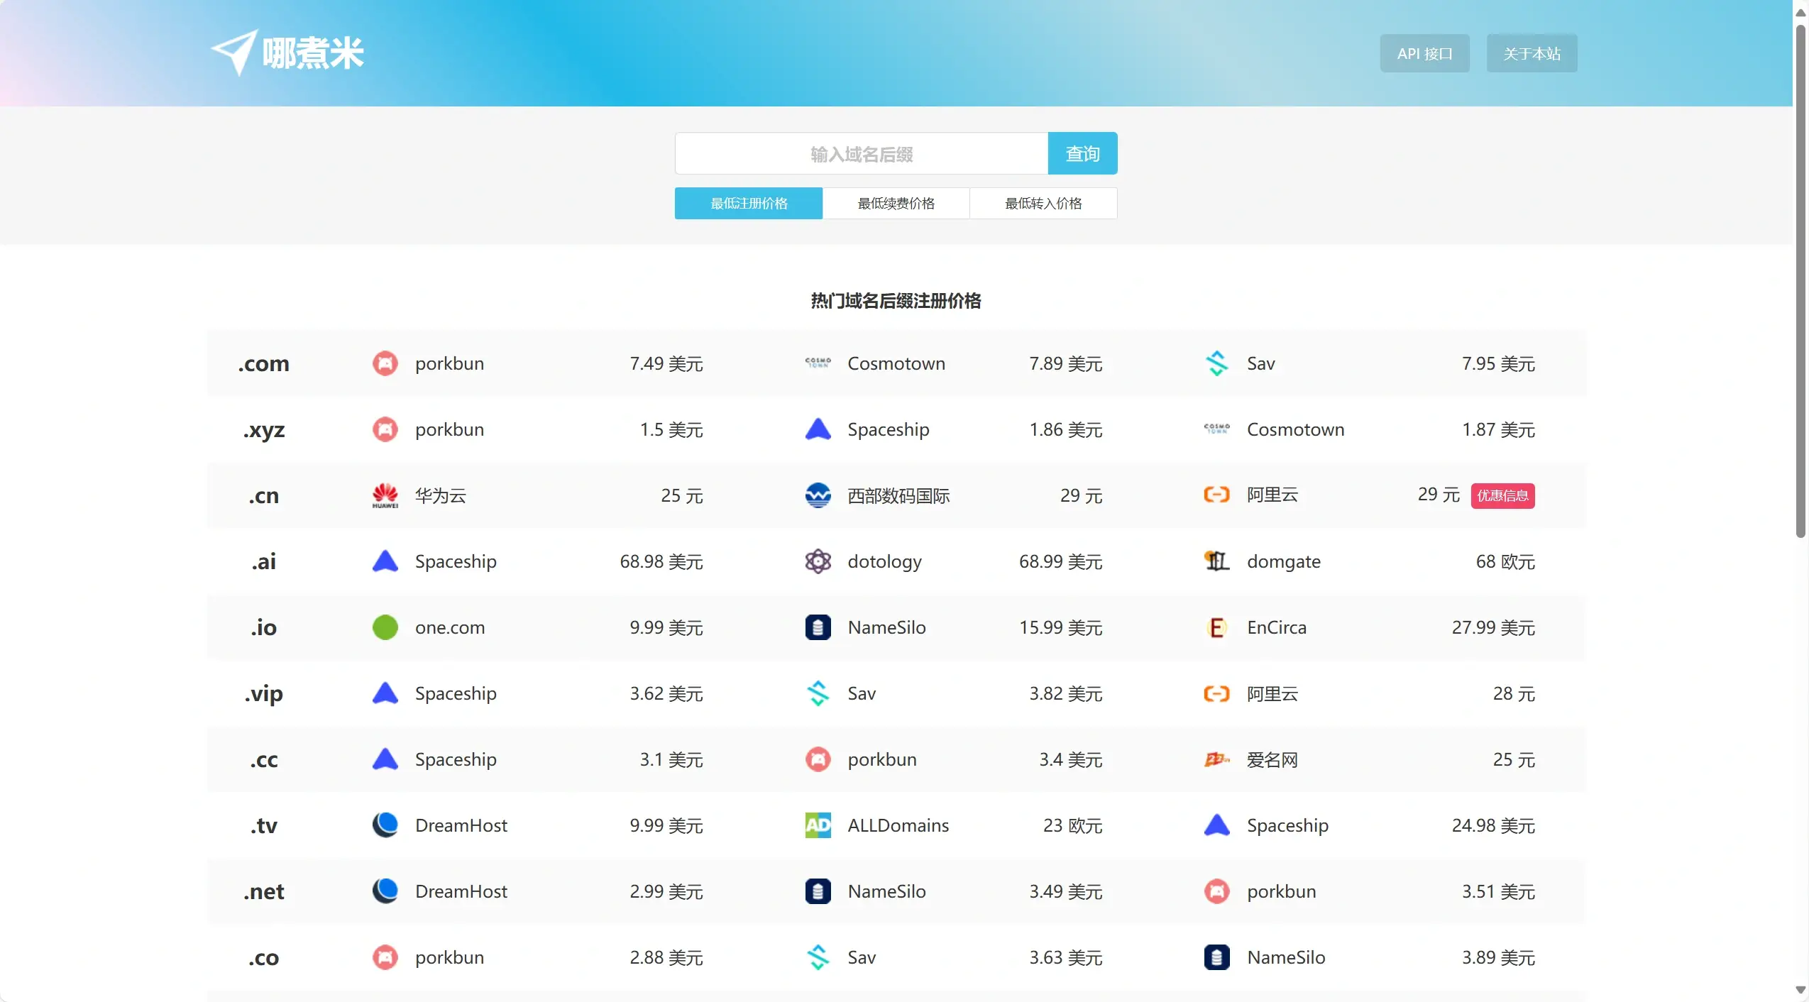The image size is (1809, 1002).
Task: Click the porkbun pig icon in .com row
Action: point(385,363)
